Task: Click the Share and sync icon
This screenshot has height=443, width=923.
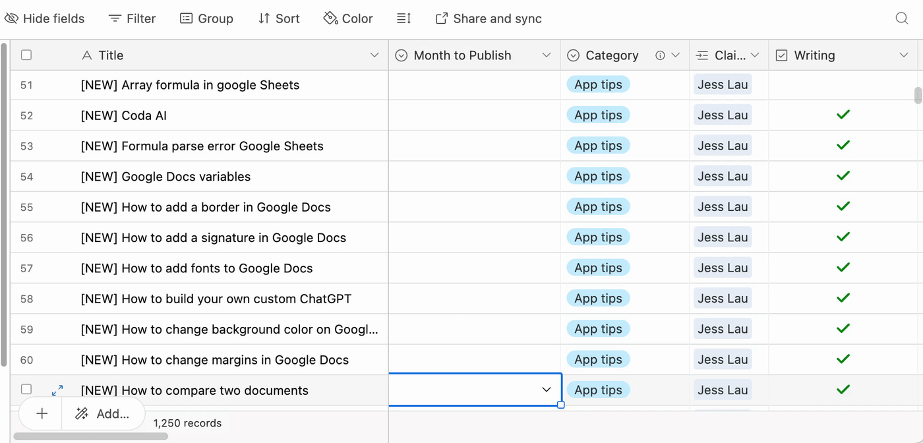Action: pyautogui.click(x=442, y=18)
